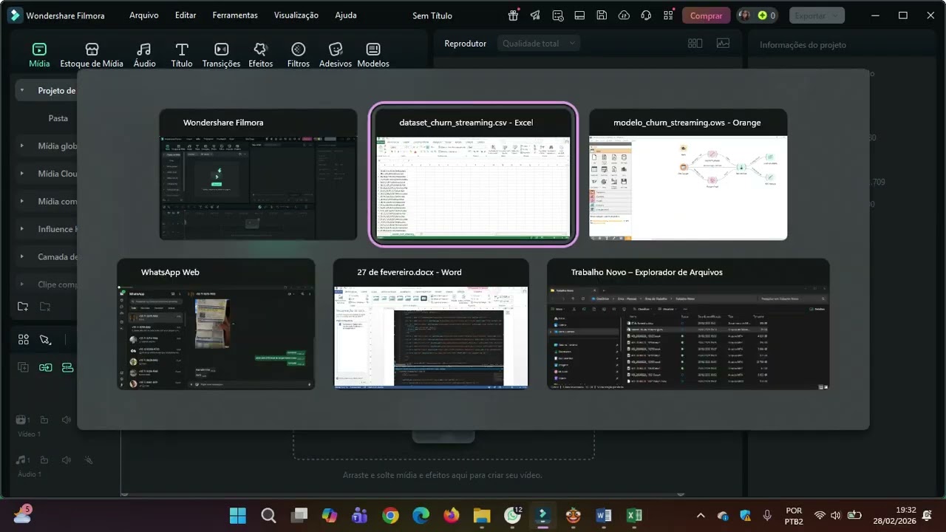Click the green plus credits icon
The width and height of the screenshot is (946, 532).
[x=762, y=16]
